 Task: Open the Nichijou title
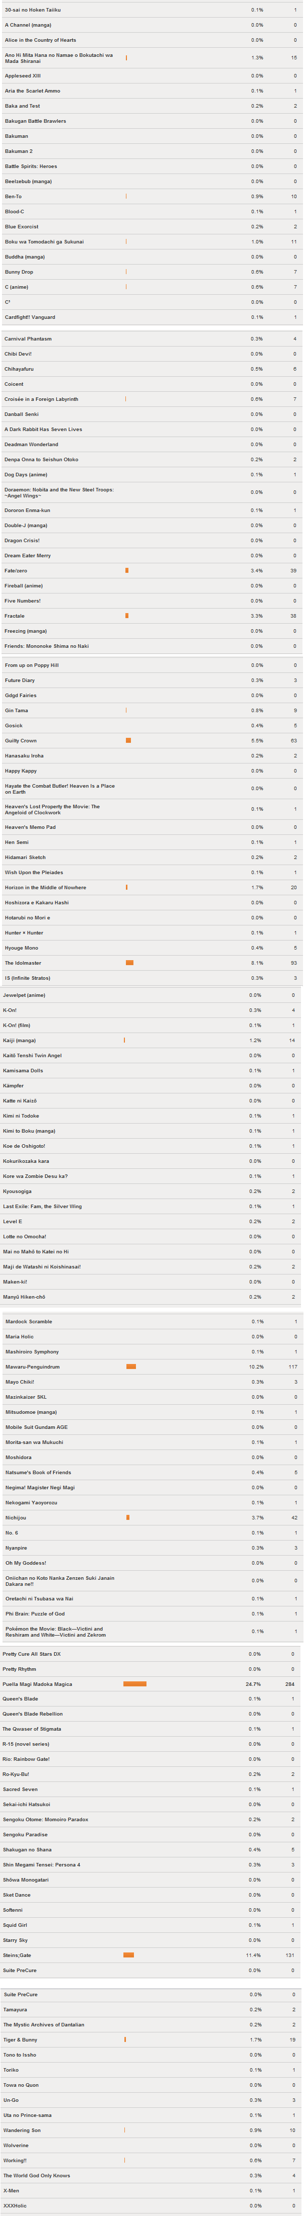pos(15,1517)
